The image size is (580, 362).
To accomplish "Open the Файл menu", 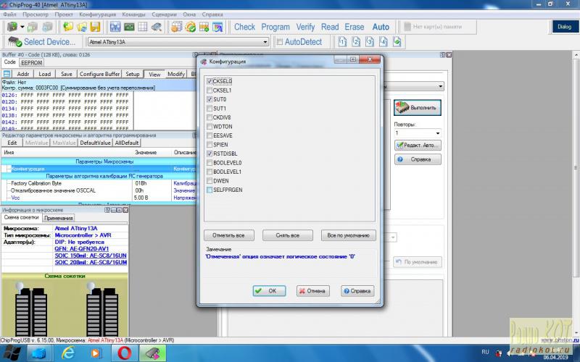I will pos(10,14).
